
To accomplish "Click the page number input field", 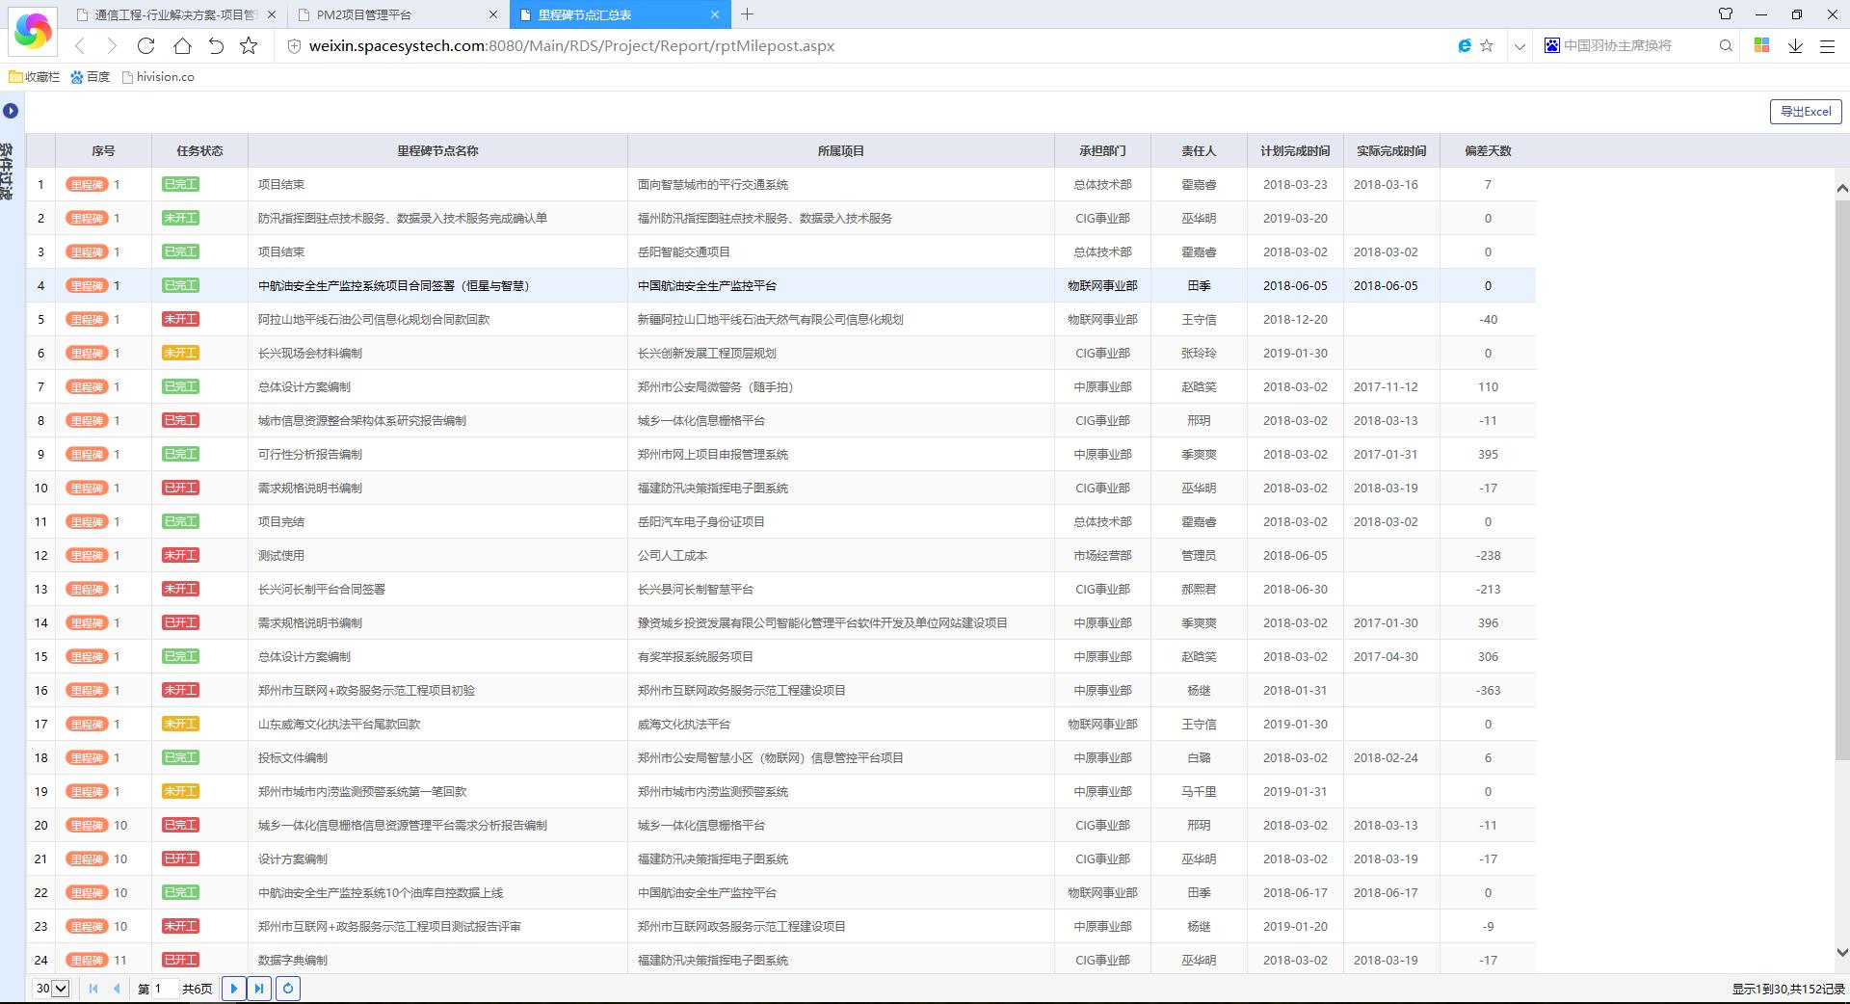I will 166,988.
